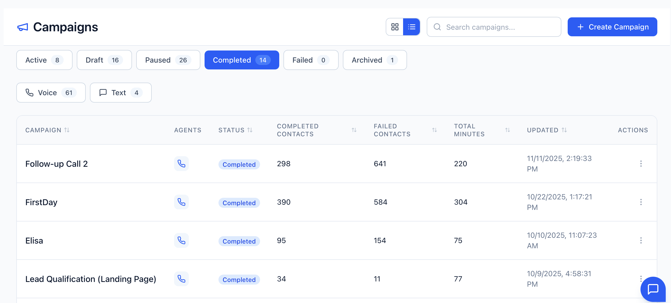Filter campaigns by Voice type
The height and width of the screenshot is (303, 671).
(x=51, y=93)
